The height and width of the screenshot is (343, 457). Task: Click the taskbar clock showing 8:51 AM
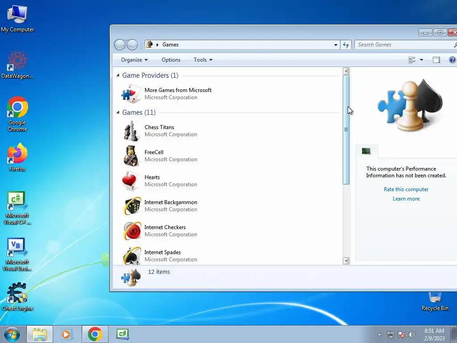point(434,335)
